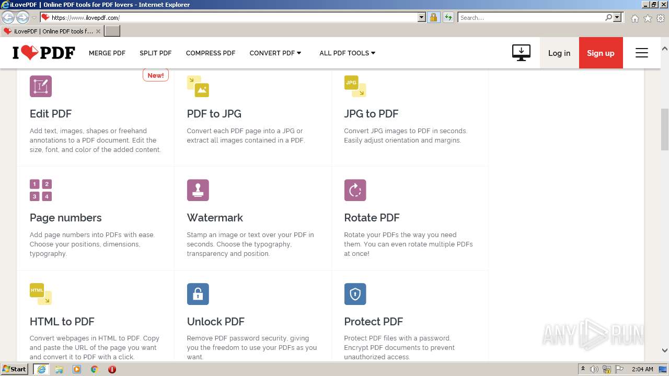The height and width of the screenshot is (376, 669).
Task: Click the iLovePDF logo
Action: pos(44,53)
